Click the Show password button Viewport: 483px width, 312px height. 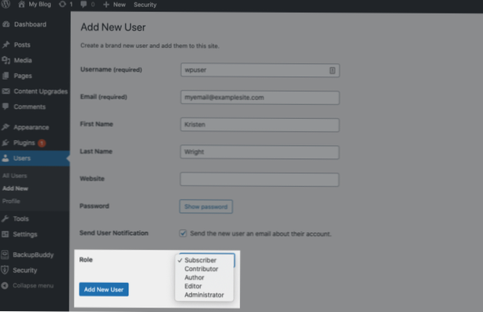coord(206,206)
